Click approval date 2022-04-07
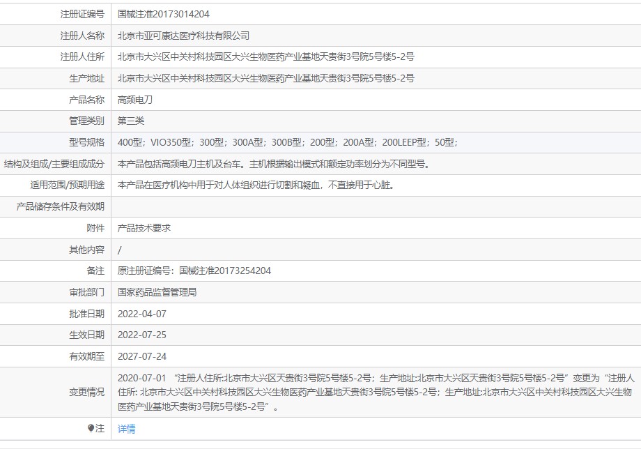Viewport: 641px width, 449px height. coord(142,314)
